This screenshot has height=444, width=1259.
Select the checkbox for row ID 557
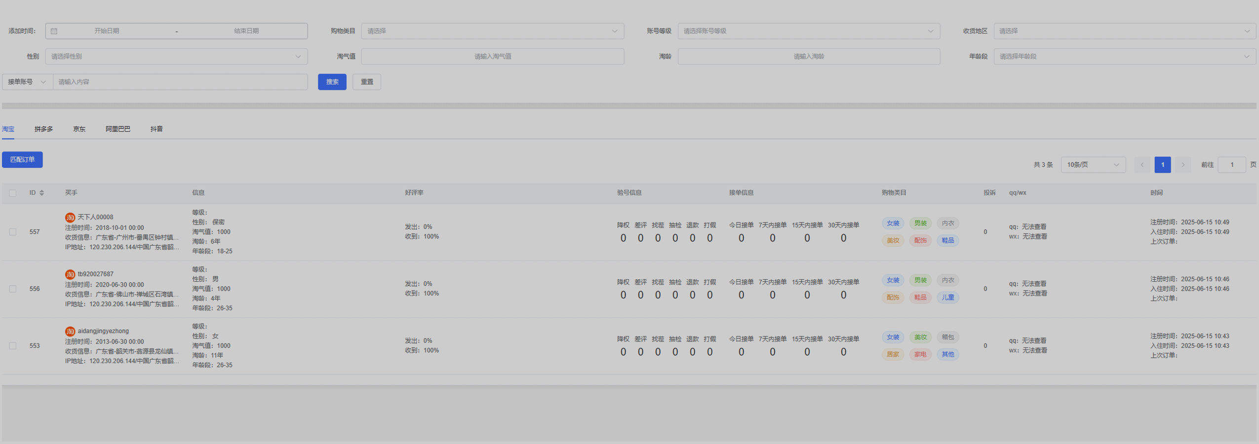pos(13,232)
